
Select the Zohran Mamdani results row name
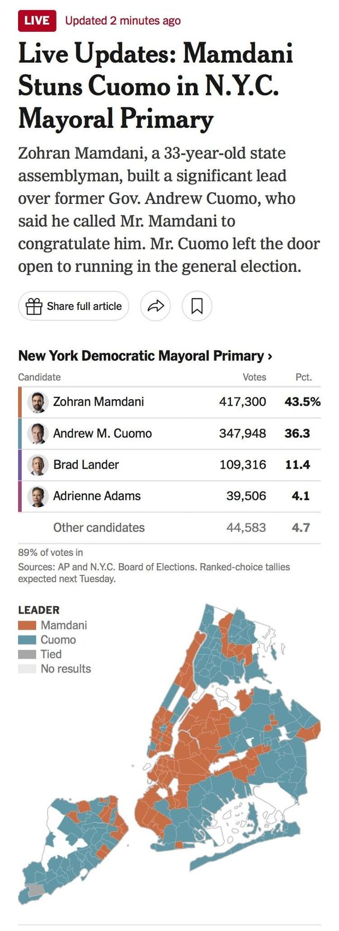(99, 402)
